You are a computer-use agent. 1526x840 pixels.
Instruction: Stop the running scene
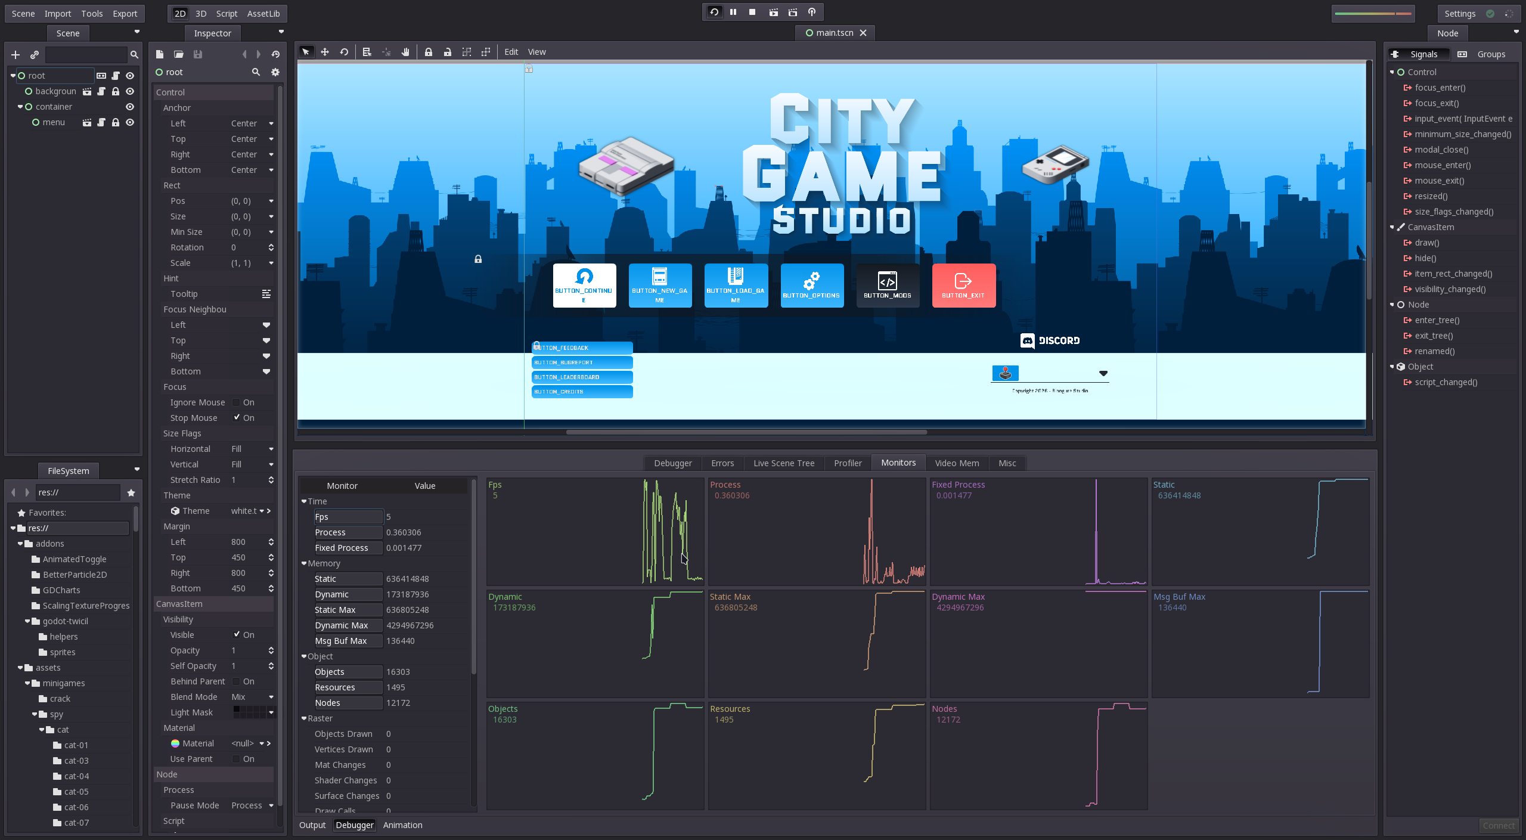[752, 12]
